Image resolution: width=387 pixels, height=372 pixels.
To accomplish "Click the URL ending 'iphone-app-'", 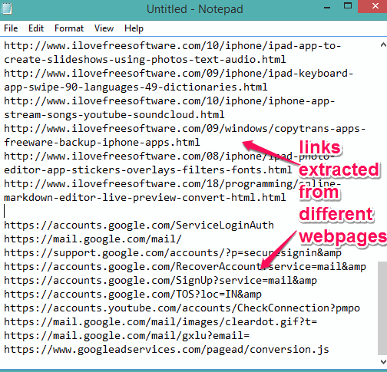I will tap(170, 101).
